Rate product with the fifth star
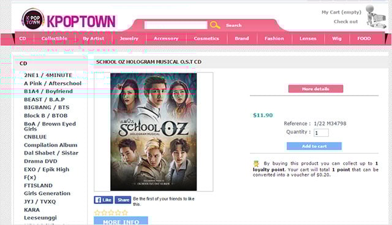Screen dimensions: 392x225 coord(125,213)
